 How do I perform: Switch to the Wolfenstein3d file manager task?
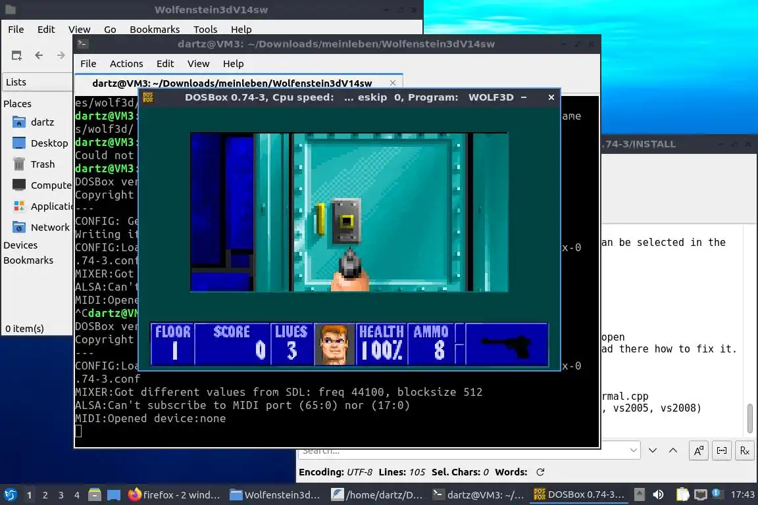point(276,495)
